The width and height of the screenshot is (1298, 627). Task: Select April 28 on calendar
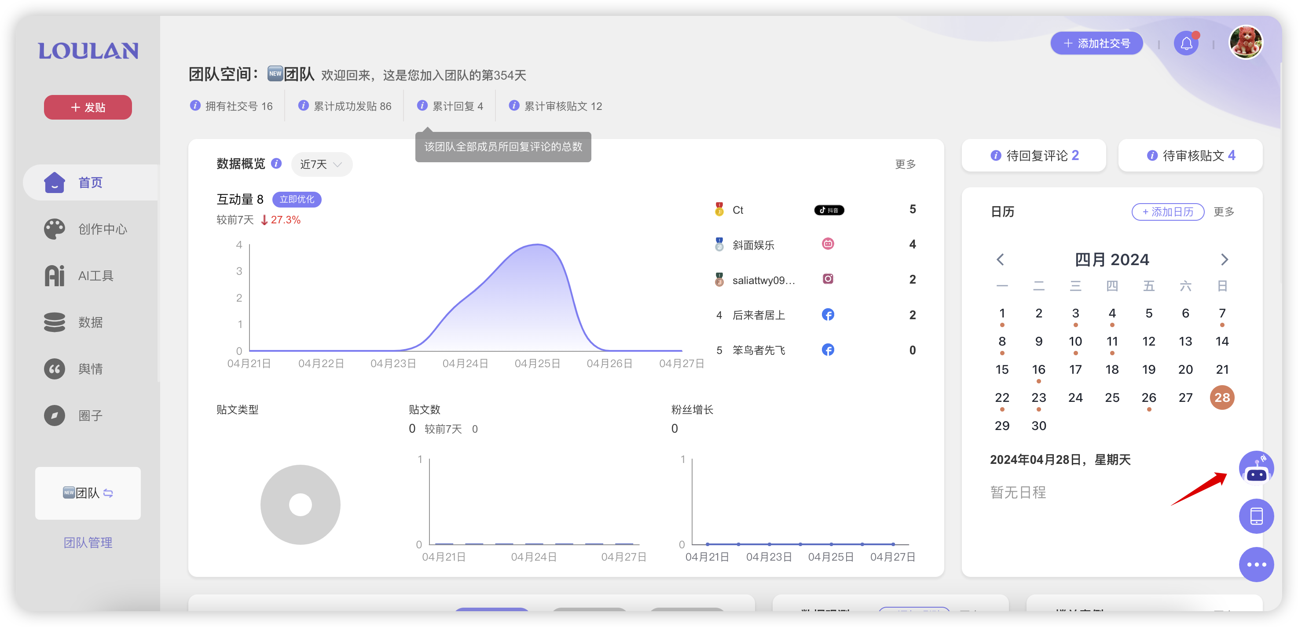(1221, 397)
